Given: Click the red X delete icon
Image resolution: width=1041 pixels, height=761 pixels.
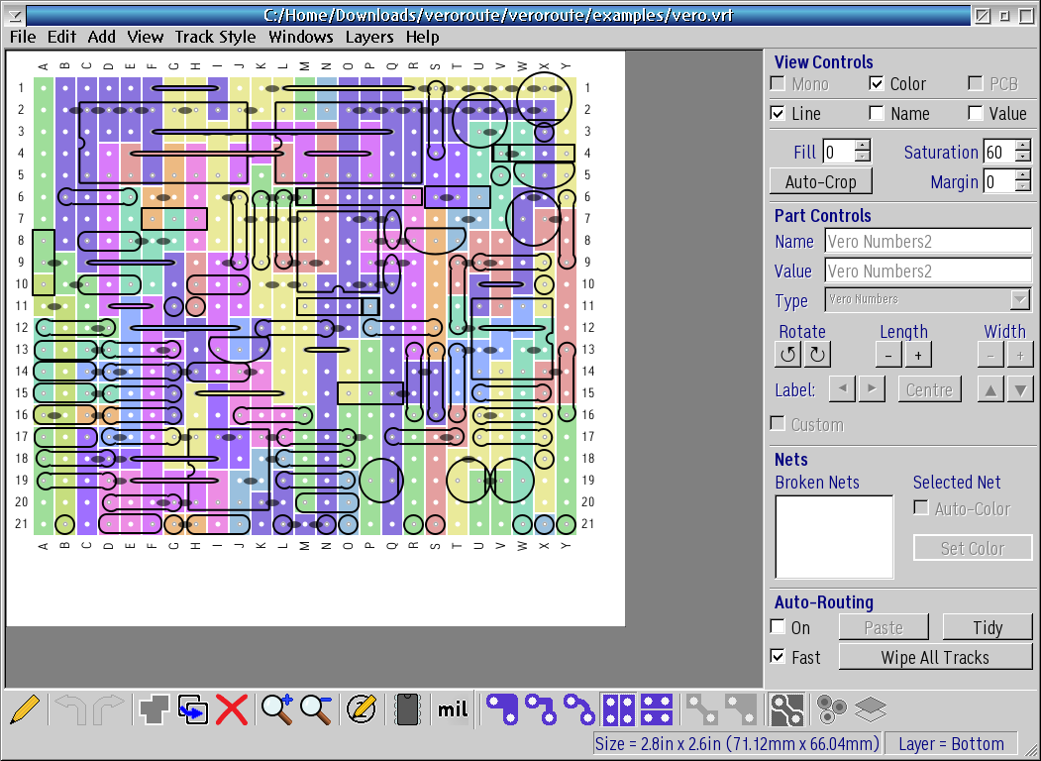Looking at the screenshot, I should [x=232, y=708].
